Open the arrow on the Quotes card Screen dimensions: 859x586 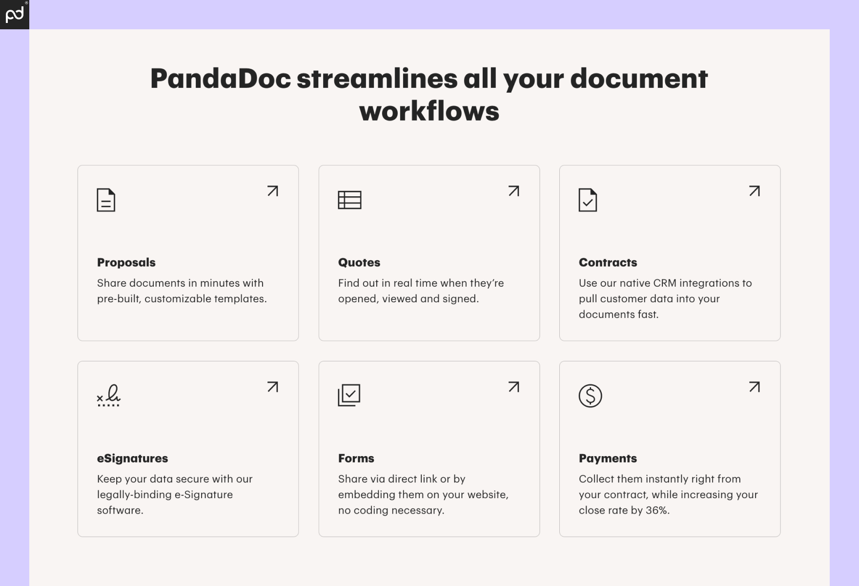point(513,191)
